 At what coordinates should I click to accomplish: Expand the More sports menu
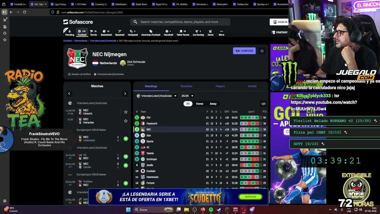pos(221,33)
